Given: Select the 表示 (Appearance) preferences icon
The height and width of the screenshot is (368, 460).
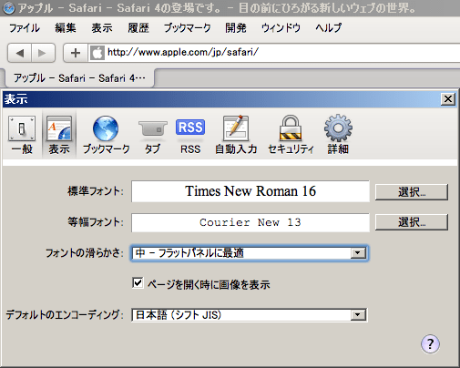Looking at the screenshot, I should coord(59,135).
